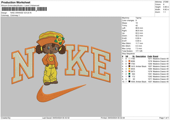
Task: Click the Zoom value 1:1
Action: click(x=164, y=12)
